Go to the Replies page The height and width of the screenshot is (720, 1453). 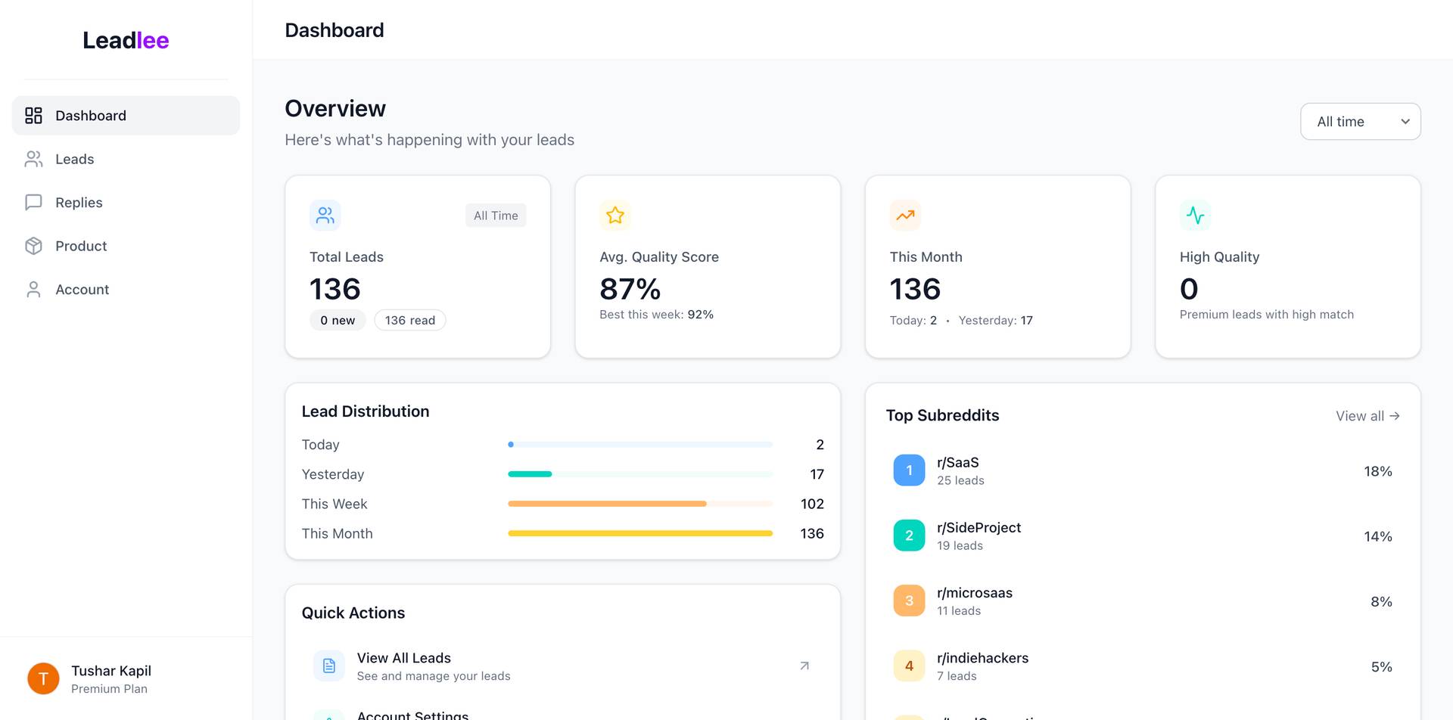point(79,203)
